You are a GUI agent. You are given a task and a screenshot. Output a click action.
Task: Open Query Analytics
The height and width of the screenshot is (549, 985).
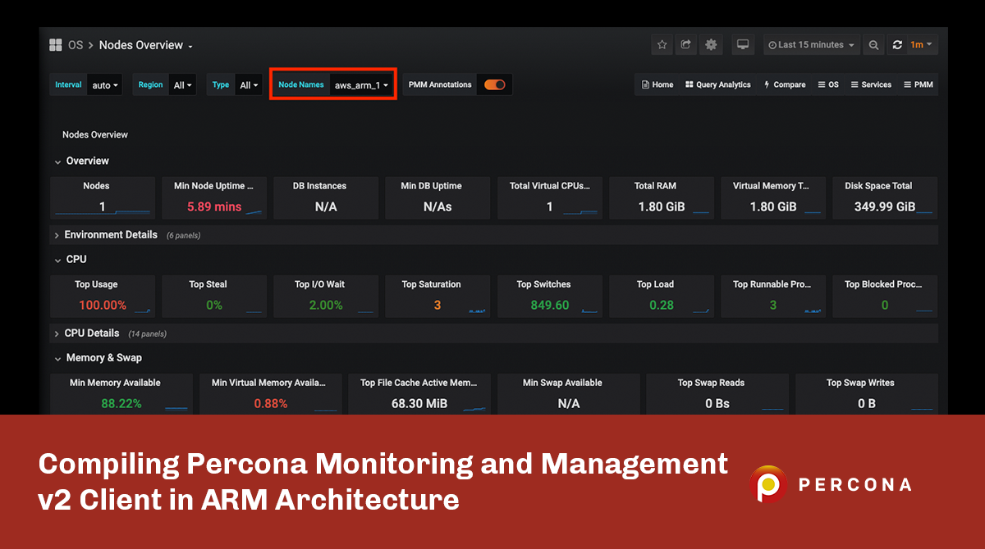tap(718, 84)
